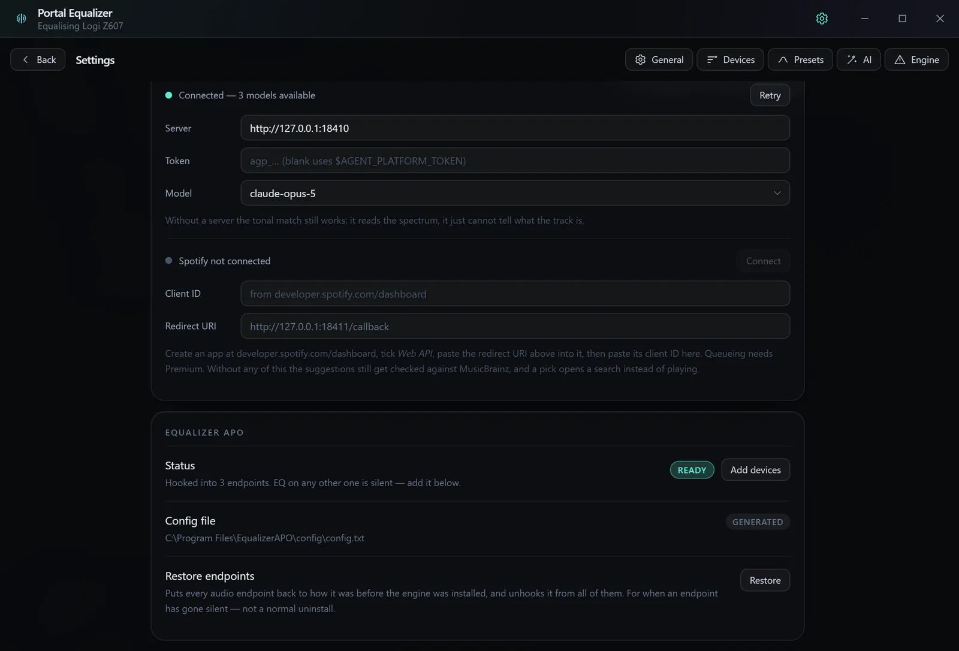Click the 'Config file' row title
The height and width of the screenshot is (651, 959).
pyautogui.click(x=190, y=521)
